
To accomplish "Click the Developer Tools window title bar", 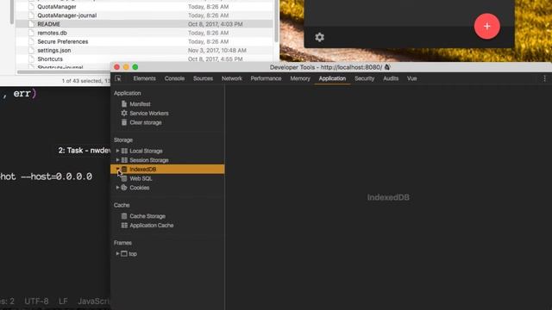I will [x=330, y=67].
